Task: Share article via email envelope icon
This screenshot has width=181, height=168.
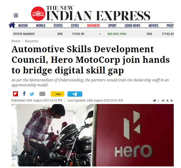Action: (42, 94)
